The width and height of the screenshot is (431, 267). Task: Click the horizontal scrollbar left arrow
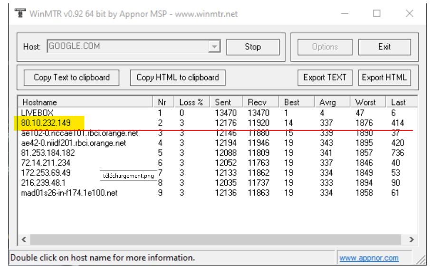[x=24, y=240]
